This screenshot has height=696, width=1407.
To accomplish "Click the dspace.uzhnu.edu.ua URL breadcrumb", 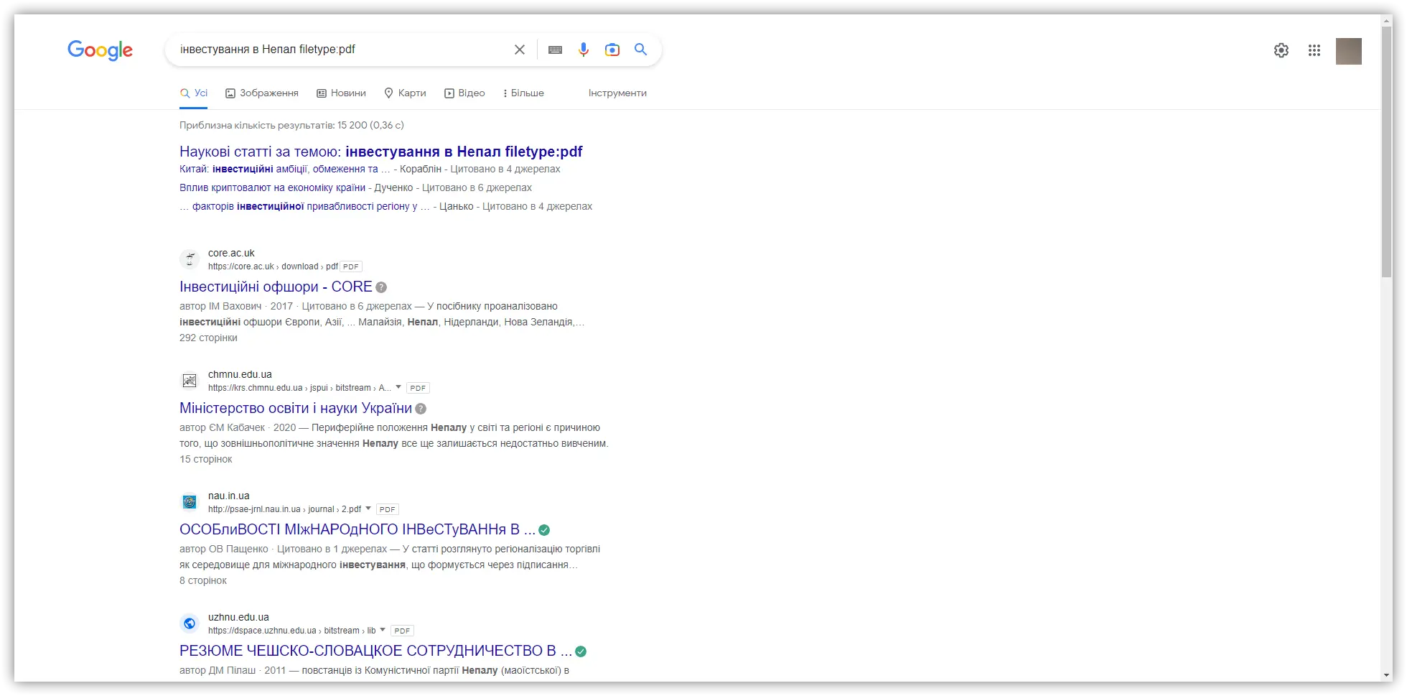I will pyautogui.click(x=291, y=631).
